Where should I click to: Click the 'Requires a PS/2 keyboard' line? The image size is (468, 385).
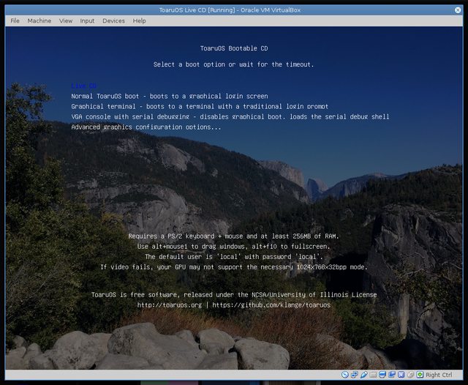234,236
